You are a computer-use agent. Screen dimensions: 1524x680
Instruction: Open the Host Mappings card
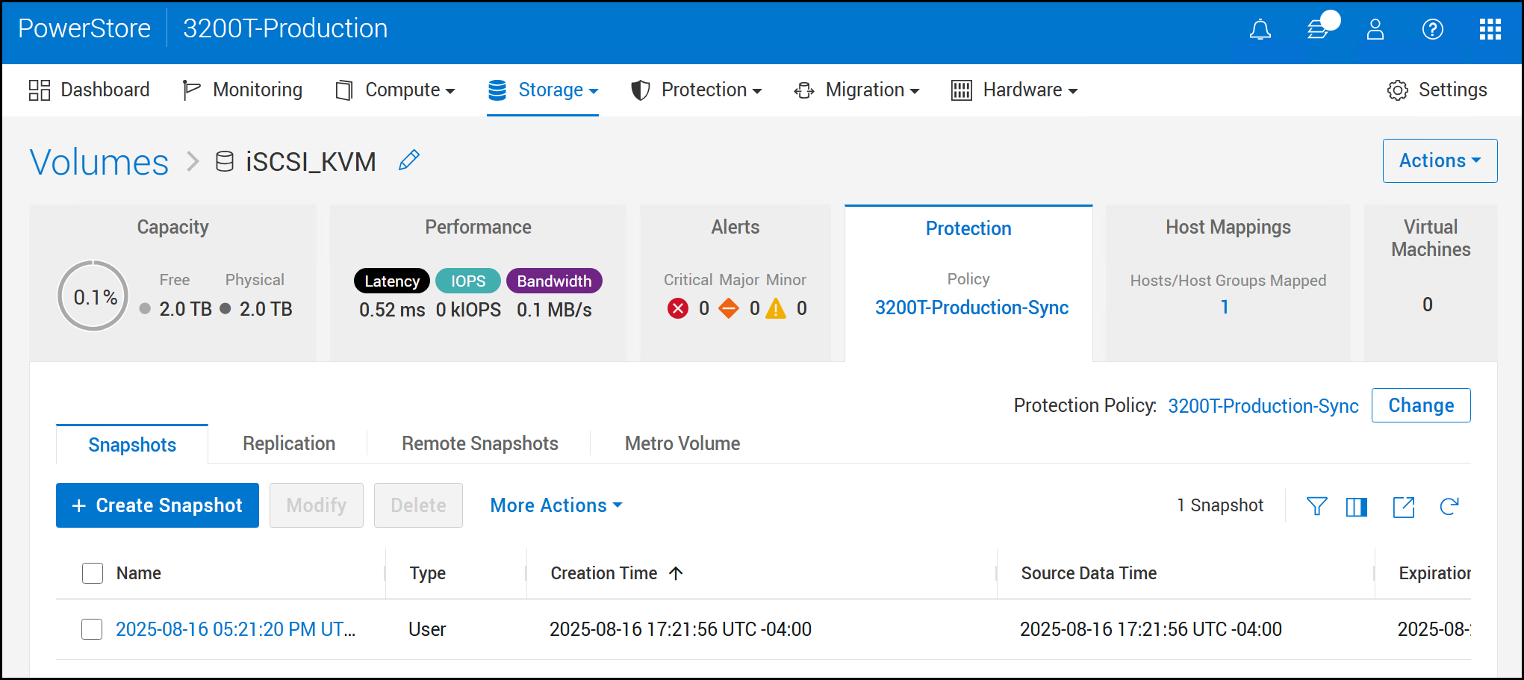coord(1228,284)
